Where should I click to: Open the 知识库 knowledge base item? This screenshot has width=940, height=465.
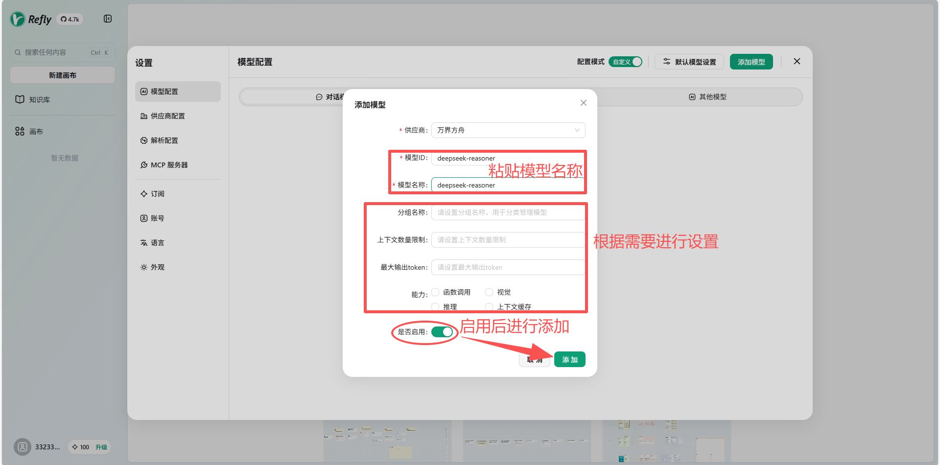tap(39, 99)
